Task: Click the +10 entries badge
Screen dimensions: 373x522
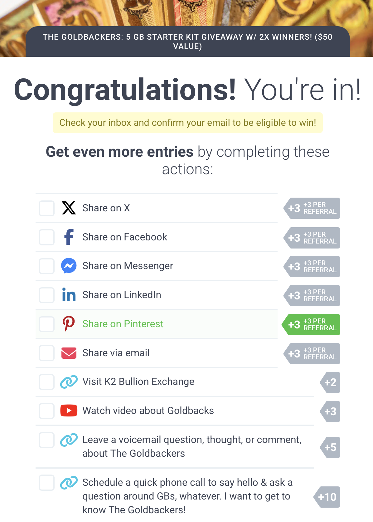Action: click(x=327, y=497)
